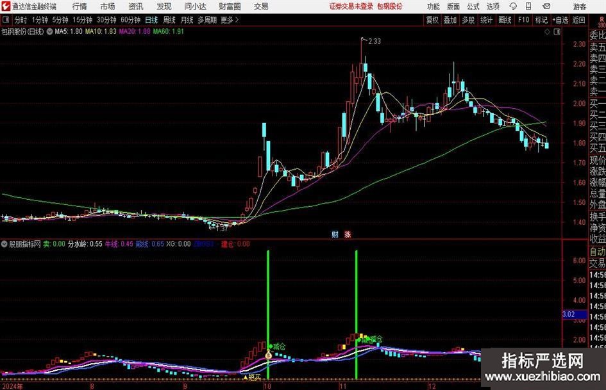Click the 建仓: 0.00 indicator value

pos(235,244)
